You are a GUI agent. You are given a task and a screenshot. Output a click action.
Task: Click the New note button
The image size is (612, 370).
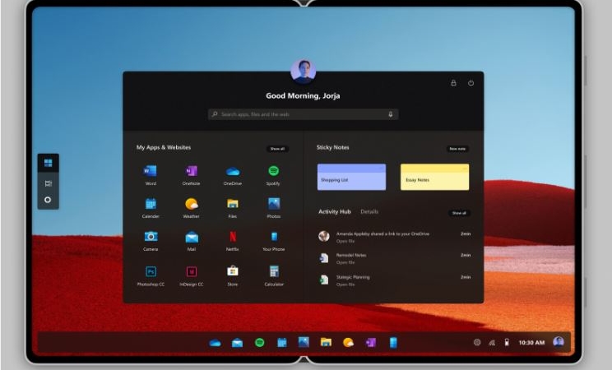click(x=457, y=149)
